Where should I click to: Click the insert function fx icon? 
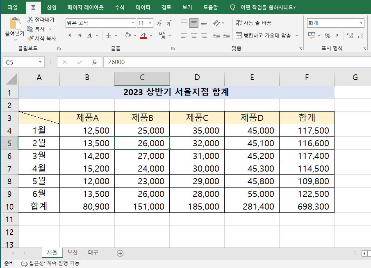pyautogui.click(x=94, y=62)
